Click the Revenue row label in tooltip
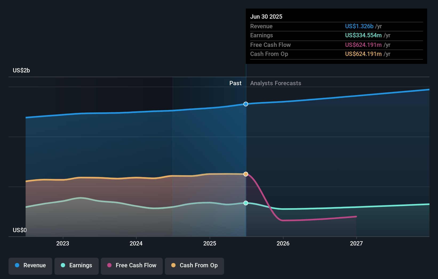The image size is (438, 279). coord(261,26)
